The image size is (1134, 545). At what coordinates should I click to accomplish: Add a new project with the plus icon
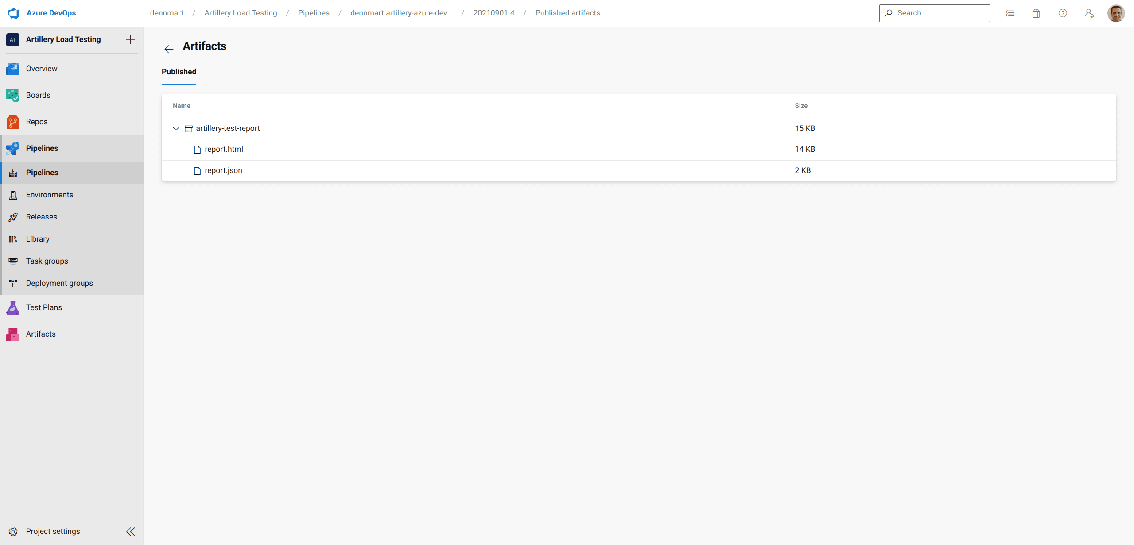(x=130, y=40)
